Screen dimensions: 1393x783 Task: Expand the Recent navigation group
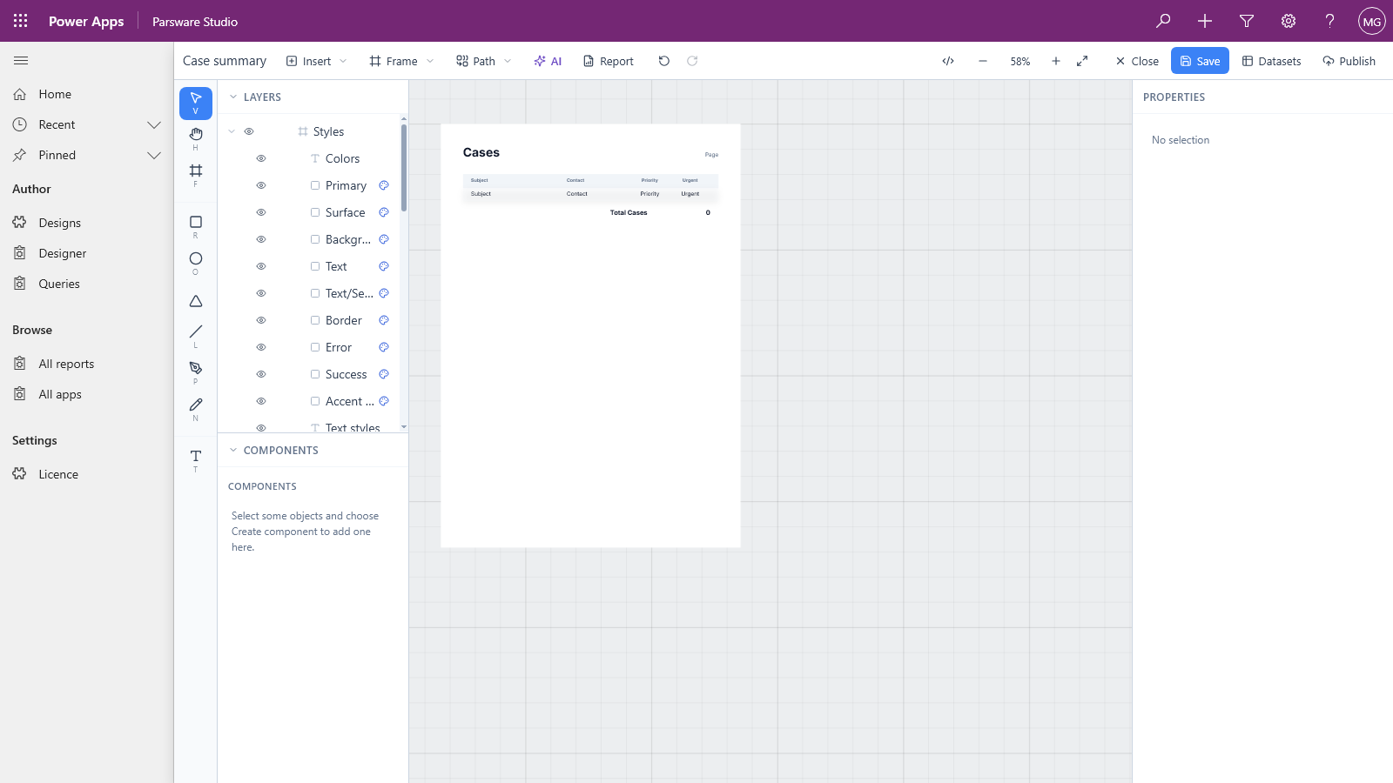point(154,124)
